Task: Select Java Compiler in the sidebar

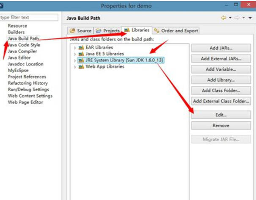Action: [x=23, y=51]
